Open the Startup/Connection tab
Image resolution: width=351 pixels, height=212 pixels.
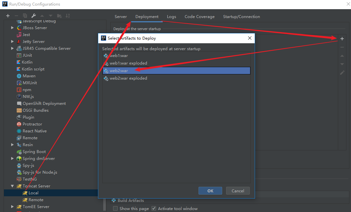coord(241,17)
